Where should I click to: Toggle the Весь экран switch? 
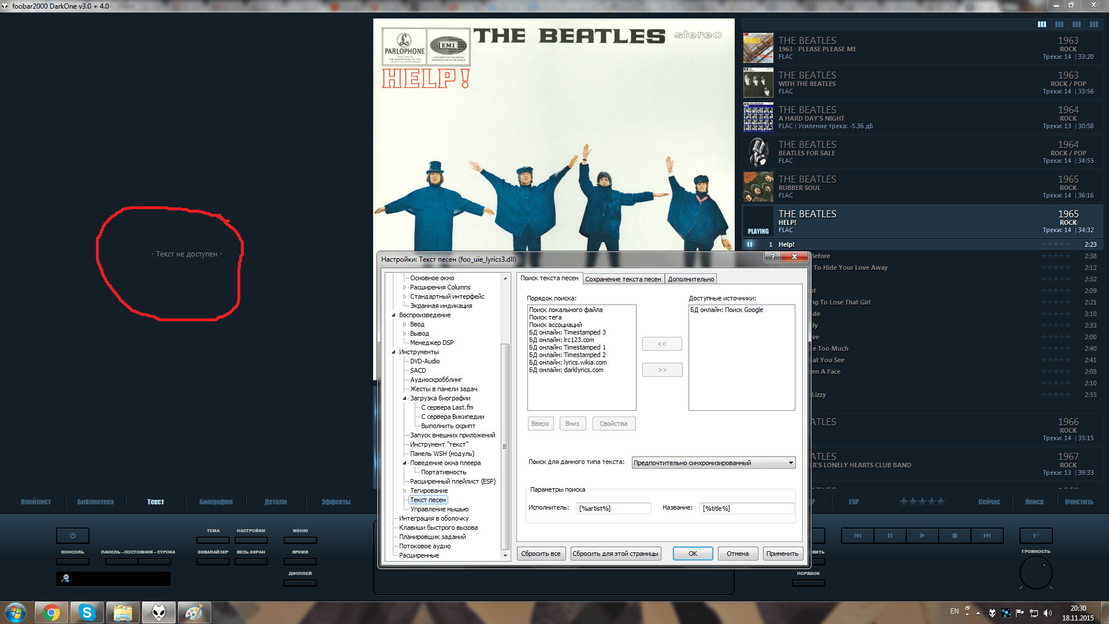pyautogui.click(x=251, y=561)
